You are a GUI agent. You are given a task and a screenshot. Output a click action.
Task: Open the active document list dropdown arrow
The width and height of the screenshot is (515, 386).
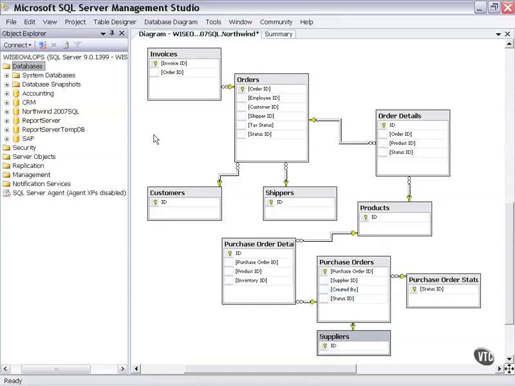[x=498, y=34]
